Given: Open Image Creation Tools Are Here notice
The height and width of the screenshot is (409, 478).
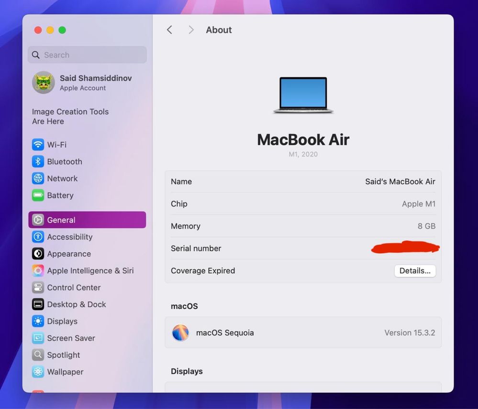Looking at the screenshot, I should (70, 117).
